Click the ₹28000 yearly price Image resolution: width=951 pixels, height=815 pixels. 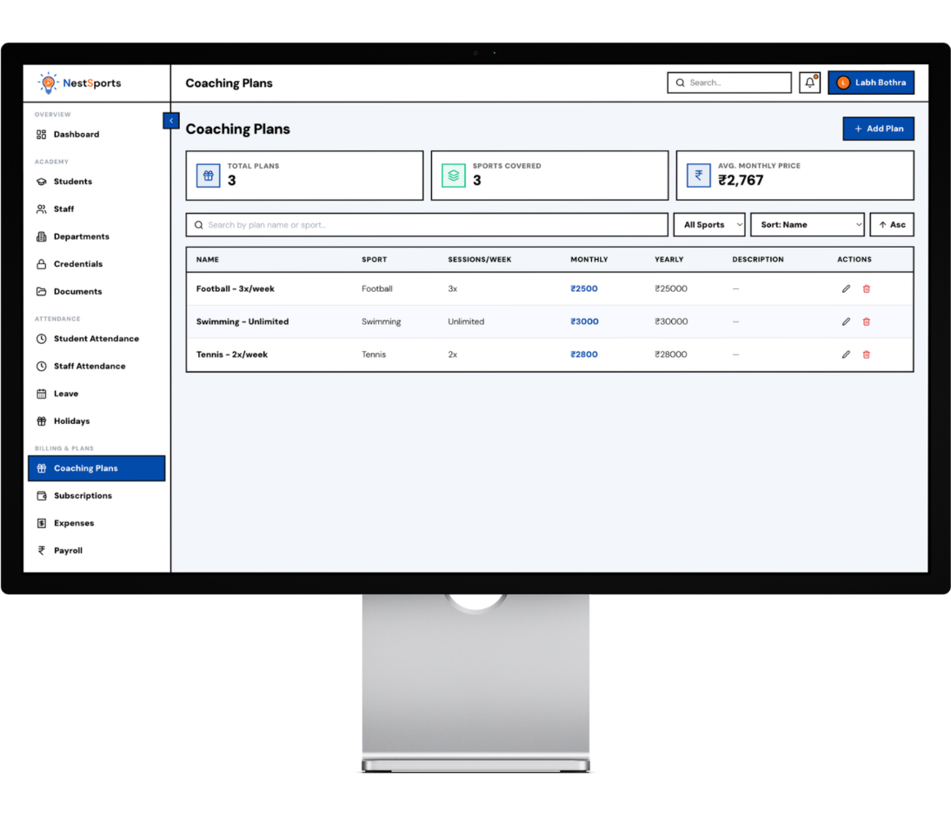tap(671, 354)
